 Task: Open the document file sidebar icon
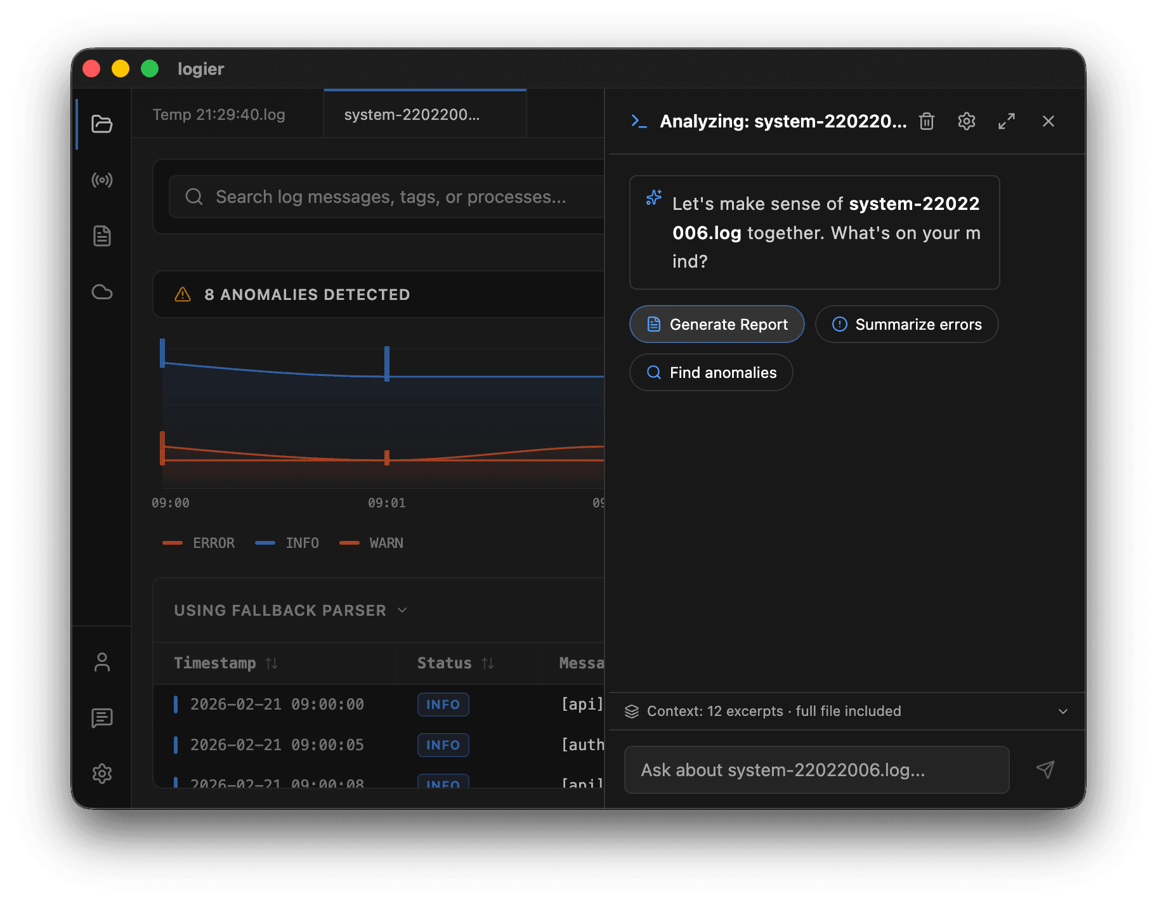pos(102,236)
